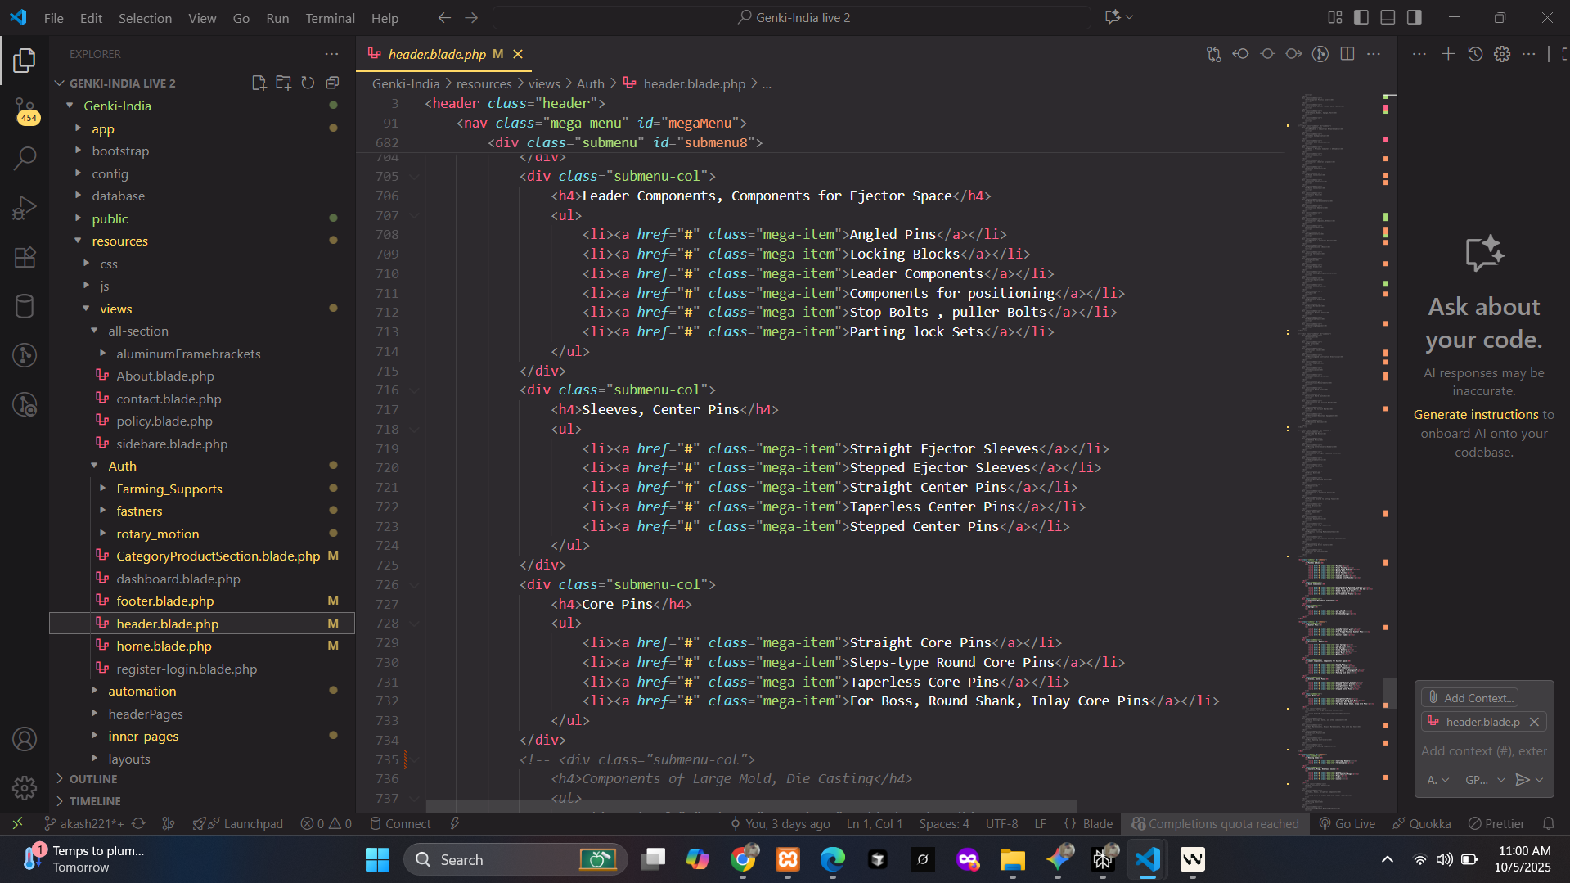Toggle the bottom Panel layout button
Image resolution: width=1570 pixels, height=883 pixels.
(x=1388, y=17)
